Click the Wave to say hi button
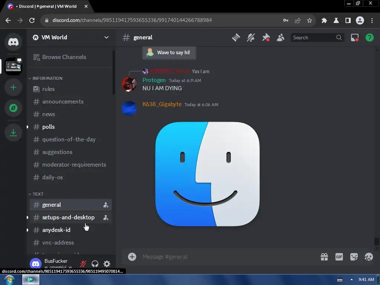 169,53
